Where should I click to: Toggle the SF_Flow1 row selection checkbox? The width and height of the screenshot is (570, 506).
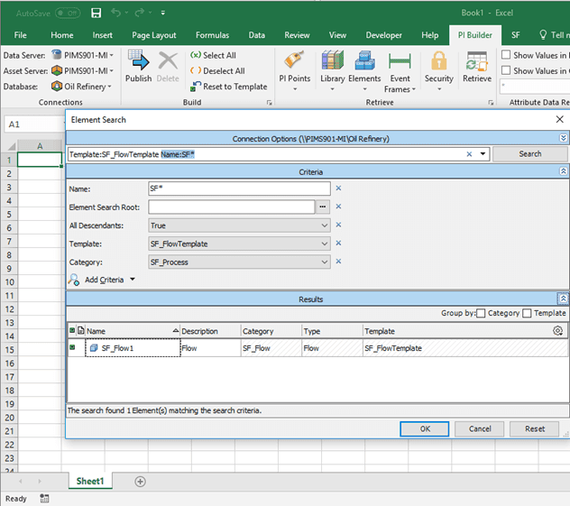click(72, 347)
